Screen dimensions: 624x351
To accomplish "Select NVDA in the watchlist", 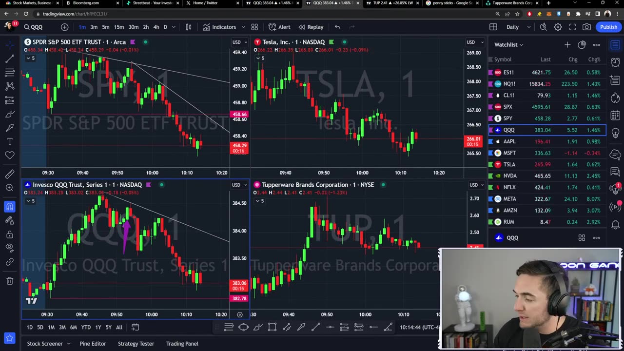I will coord(547,176).
